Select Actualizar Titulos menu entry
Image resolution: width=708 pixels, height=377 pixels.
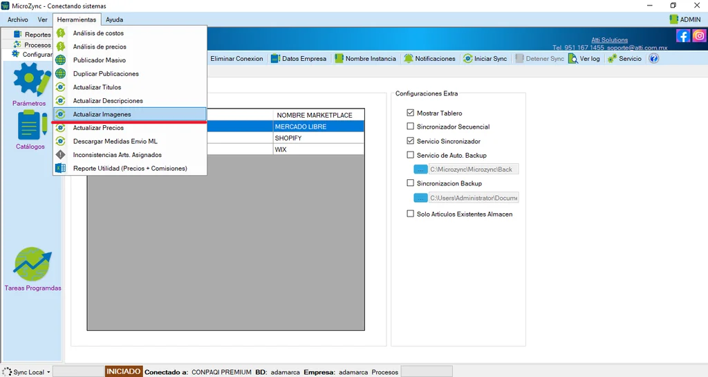[x=130, y=87]
